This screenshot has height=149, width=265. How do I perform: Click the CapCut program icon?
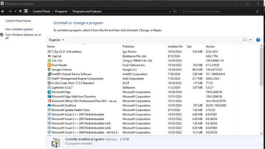49,56
